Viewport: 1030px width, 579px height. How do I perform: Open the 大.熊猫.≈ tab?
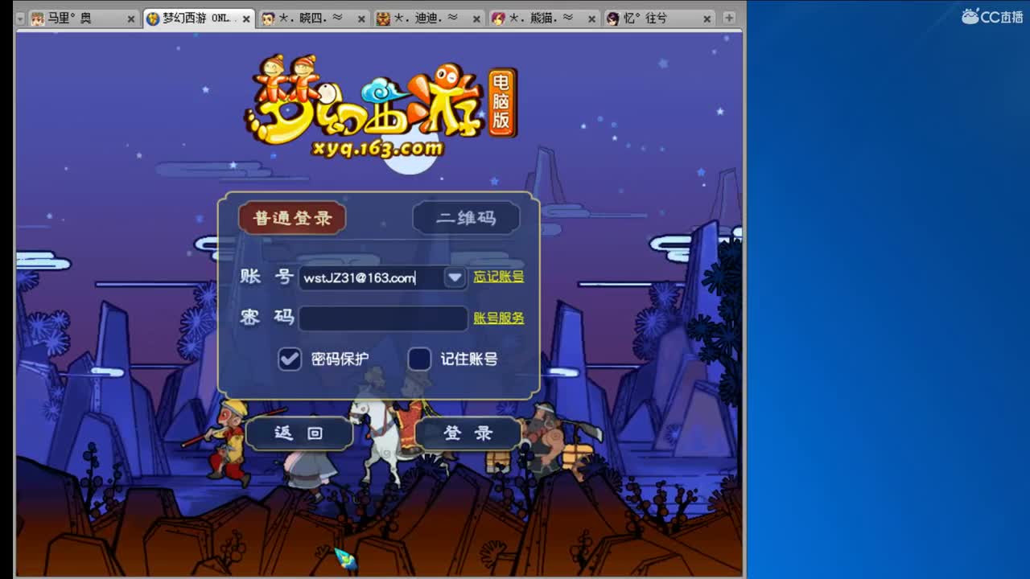click(x=545, y=18)
